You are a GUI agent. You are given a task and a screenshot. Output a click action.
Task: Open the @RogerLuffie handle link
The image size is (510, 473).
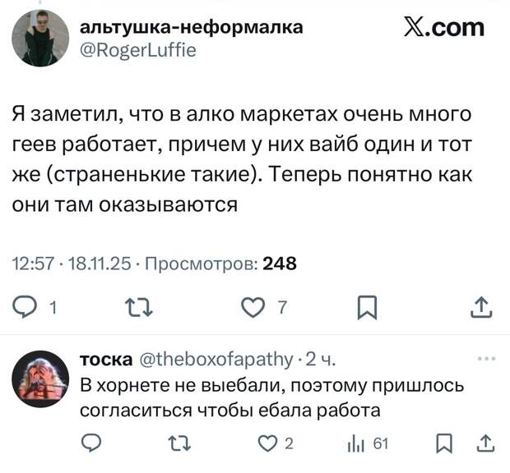137,49
